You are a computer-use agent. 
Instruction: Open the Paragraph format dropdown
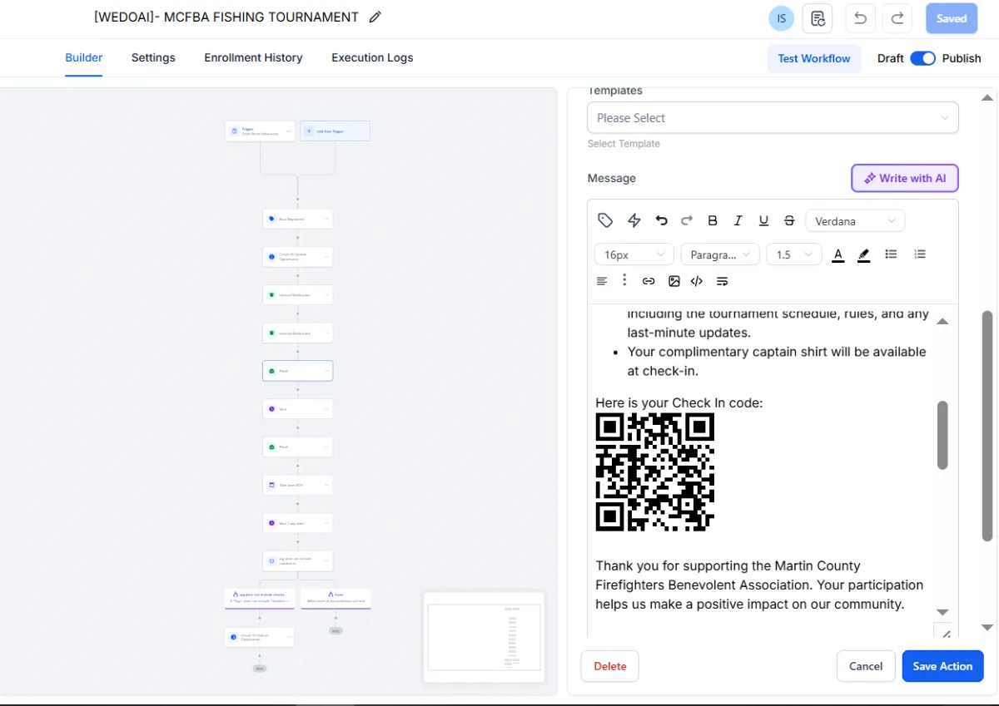point(720,254)
